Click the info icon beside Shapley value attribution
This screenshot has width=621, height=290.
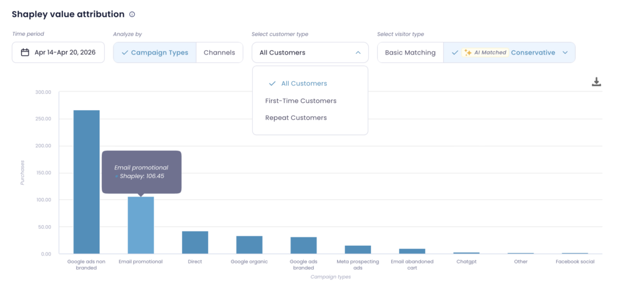(x=132, y=15)
